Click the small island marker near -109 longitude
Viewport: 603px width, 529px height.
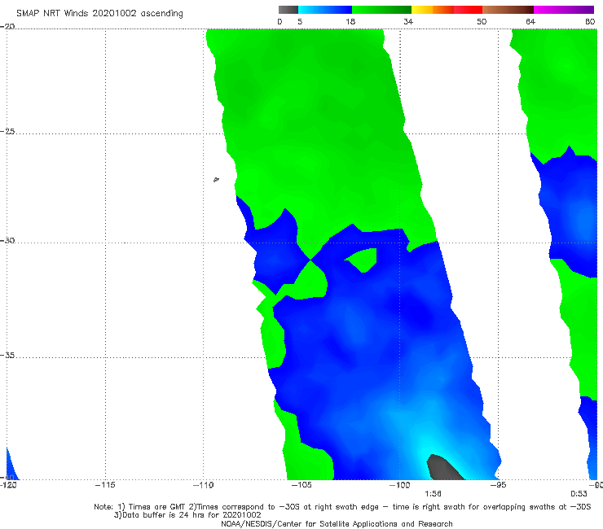[x=216, y=179]
